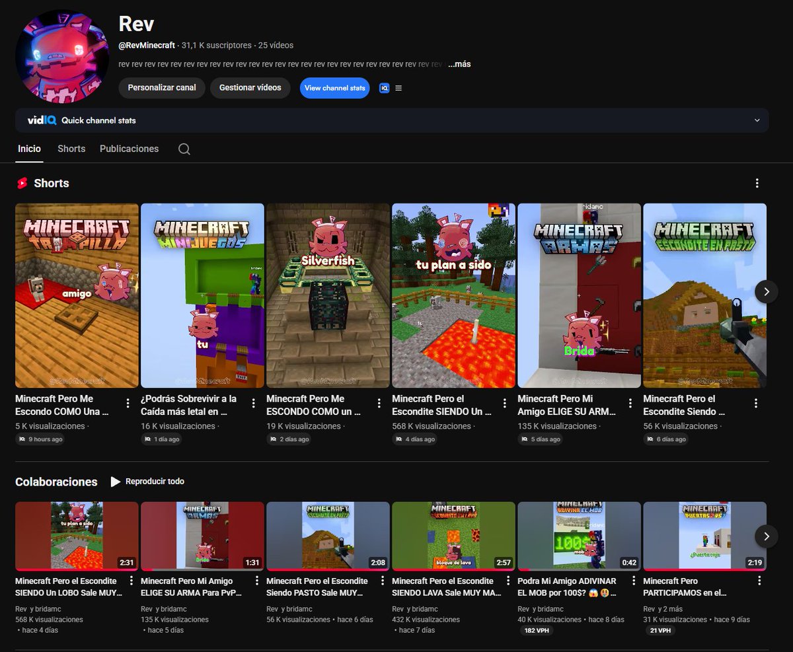Open menu for 'Escondite Siendo PASTO' video

pos(382,581)
